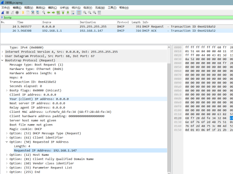The width and height of the screenshot is (233, 174).
Task: Sort packets by Protocol column header
Action: pyautogui.click(x=123, y=22)
